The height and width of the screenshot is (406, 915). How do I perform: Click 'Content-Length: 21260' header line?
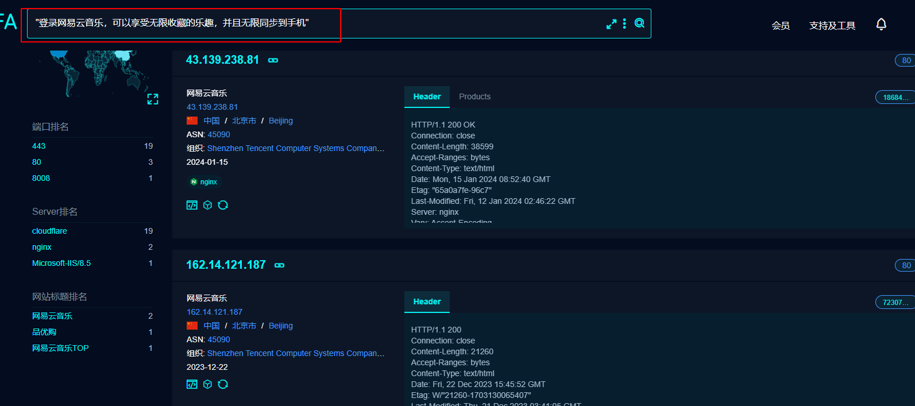(x=452, y=351)
